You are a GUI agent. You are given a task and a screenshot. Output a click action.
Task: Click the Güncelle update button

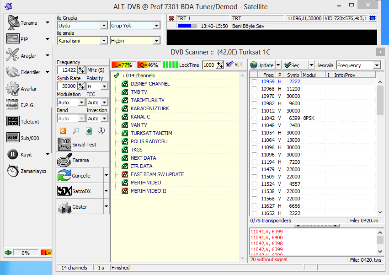[x=80, y=175]
